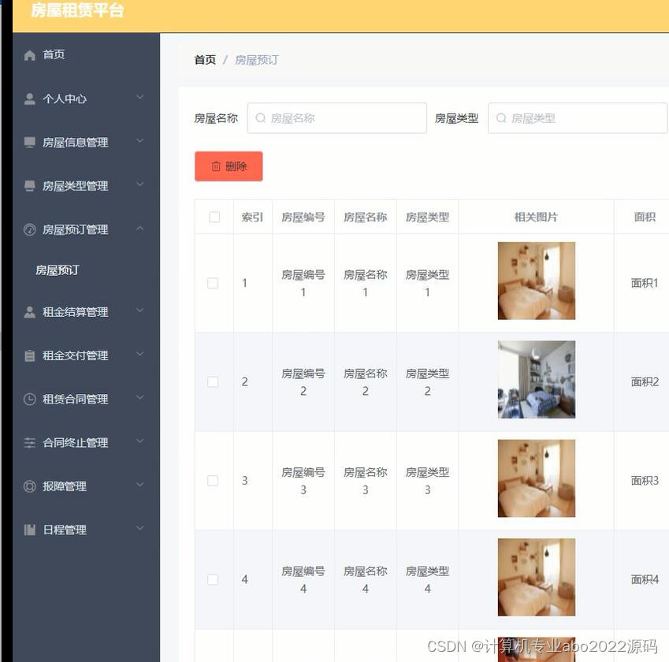The width and height of the screenshot is (669, 662).
Task: Check the checkbox for row 1
Action: 213,283
